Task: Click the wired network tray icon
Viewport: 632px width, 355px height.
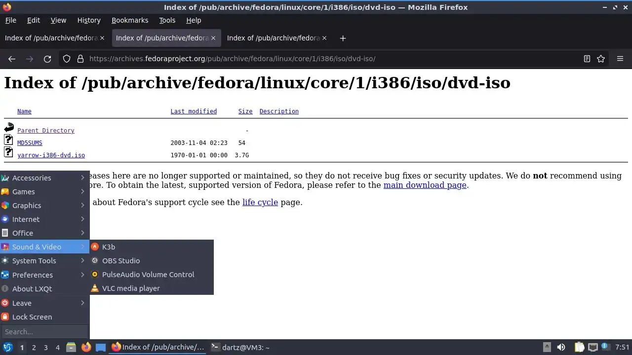Action: click(593, 347)
